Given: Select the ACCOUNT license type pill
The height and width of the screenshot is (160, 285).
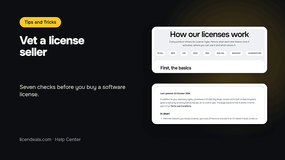Looking at the screenshot, I should (236, 53).
